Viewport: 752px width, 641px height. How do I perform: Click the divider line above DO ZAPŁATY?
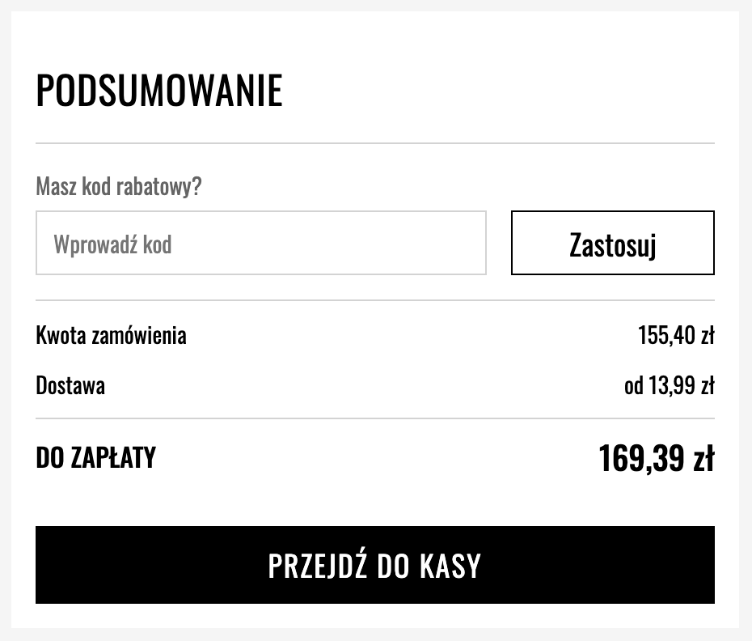pyautogui.click(x=374, y=418)
